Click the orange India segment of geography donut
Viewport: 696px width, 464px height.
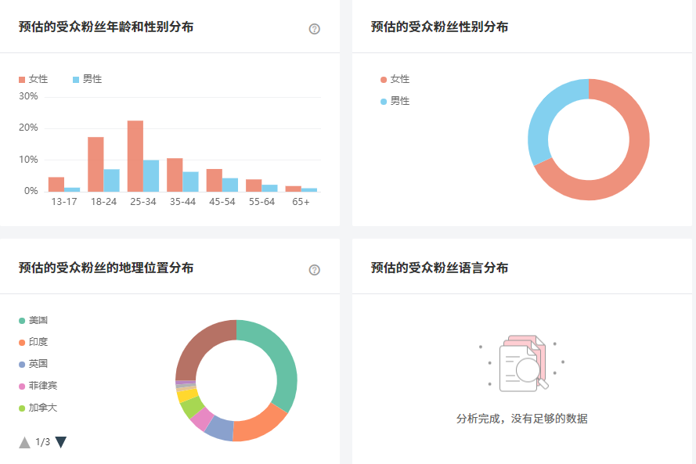tap(260, 423)
